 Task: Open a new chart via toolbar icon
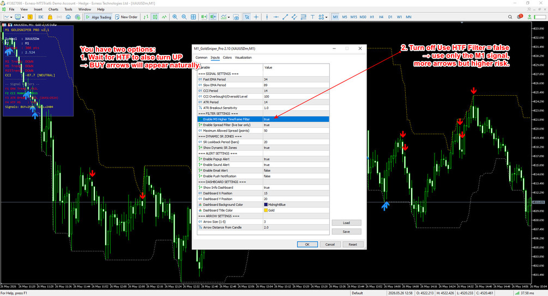pos(7,17)
